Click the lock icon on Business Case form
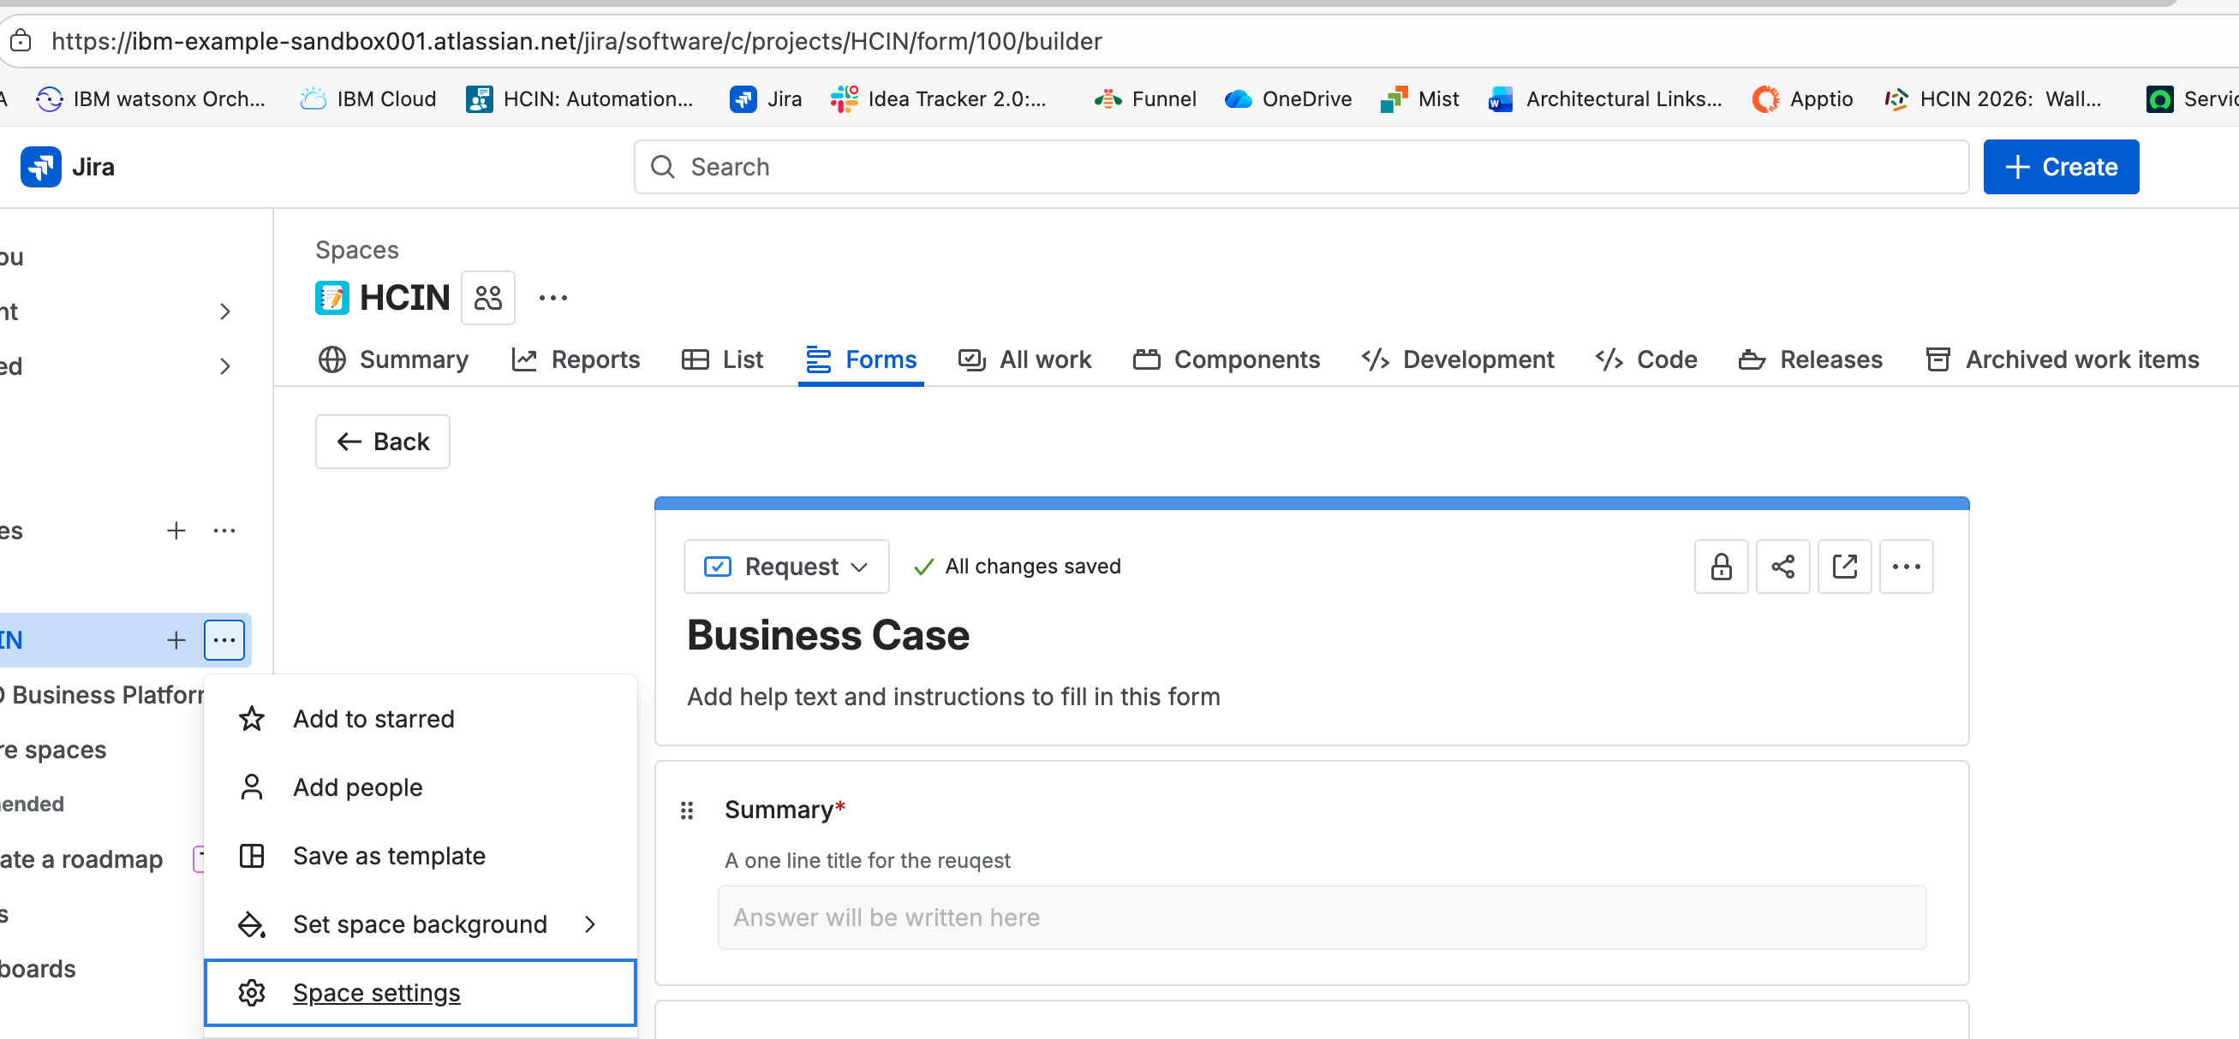The height and width of the screenshot is (1039, 2239). (1720, 567)
